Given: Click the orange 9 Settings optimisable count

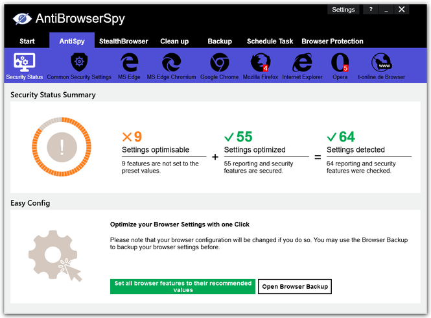Looking at the screenshot, I should click(x=132, y=136).
